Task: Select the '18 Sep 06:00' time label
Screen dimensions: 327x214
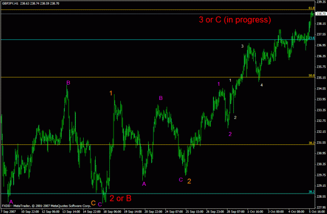Action: 112,212
